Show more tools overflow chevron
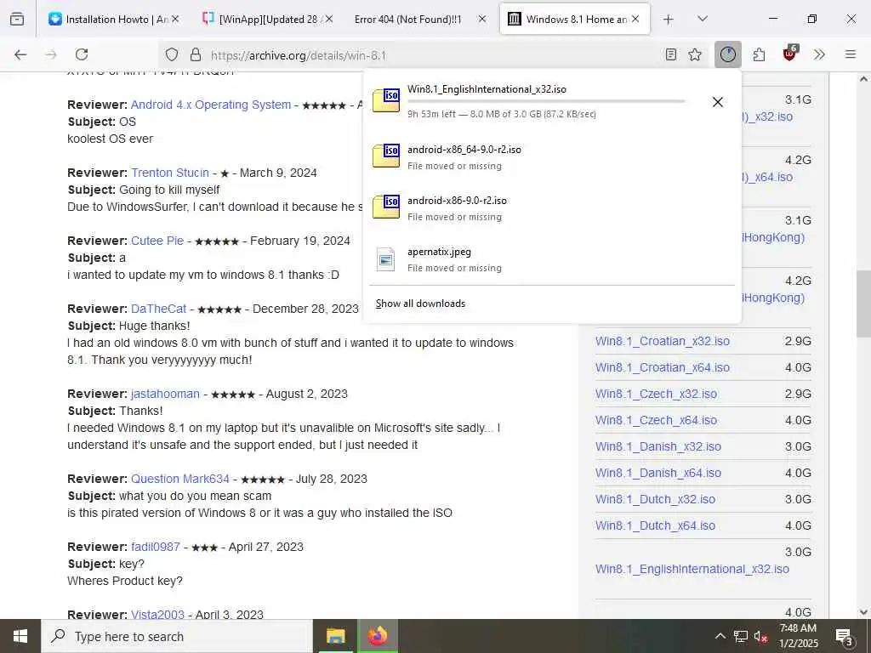The width and height of the screenshot is (871, 653). coord(819,54)
